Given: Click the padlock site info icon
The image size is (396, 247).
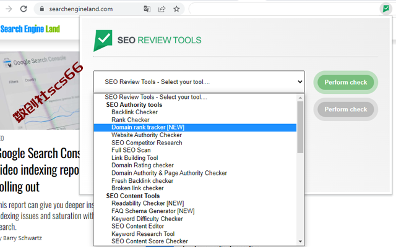Looking at the screenshot, I should tap(42, 9).
